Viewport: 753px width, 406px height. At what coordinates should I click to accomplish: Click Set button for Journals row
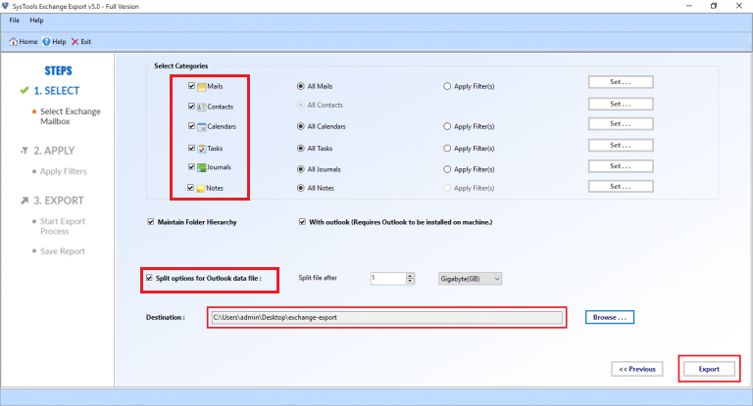tap(621, 166)
